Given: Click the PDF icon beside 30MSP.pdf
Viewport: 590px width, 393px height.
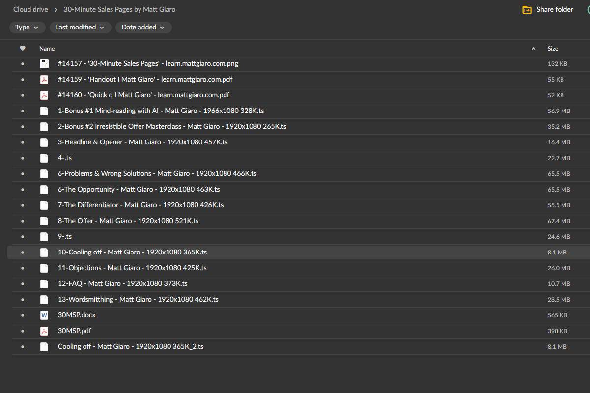Looking at the screenshot, I should 44,331.
